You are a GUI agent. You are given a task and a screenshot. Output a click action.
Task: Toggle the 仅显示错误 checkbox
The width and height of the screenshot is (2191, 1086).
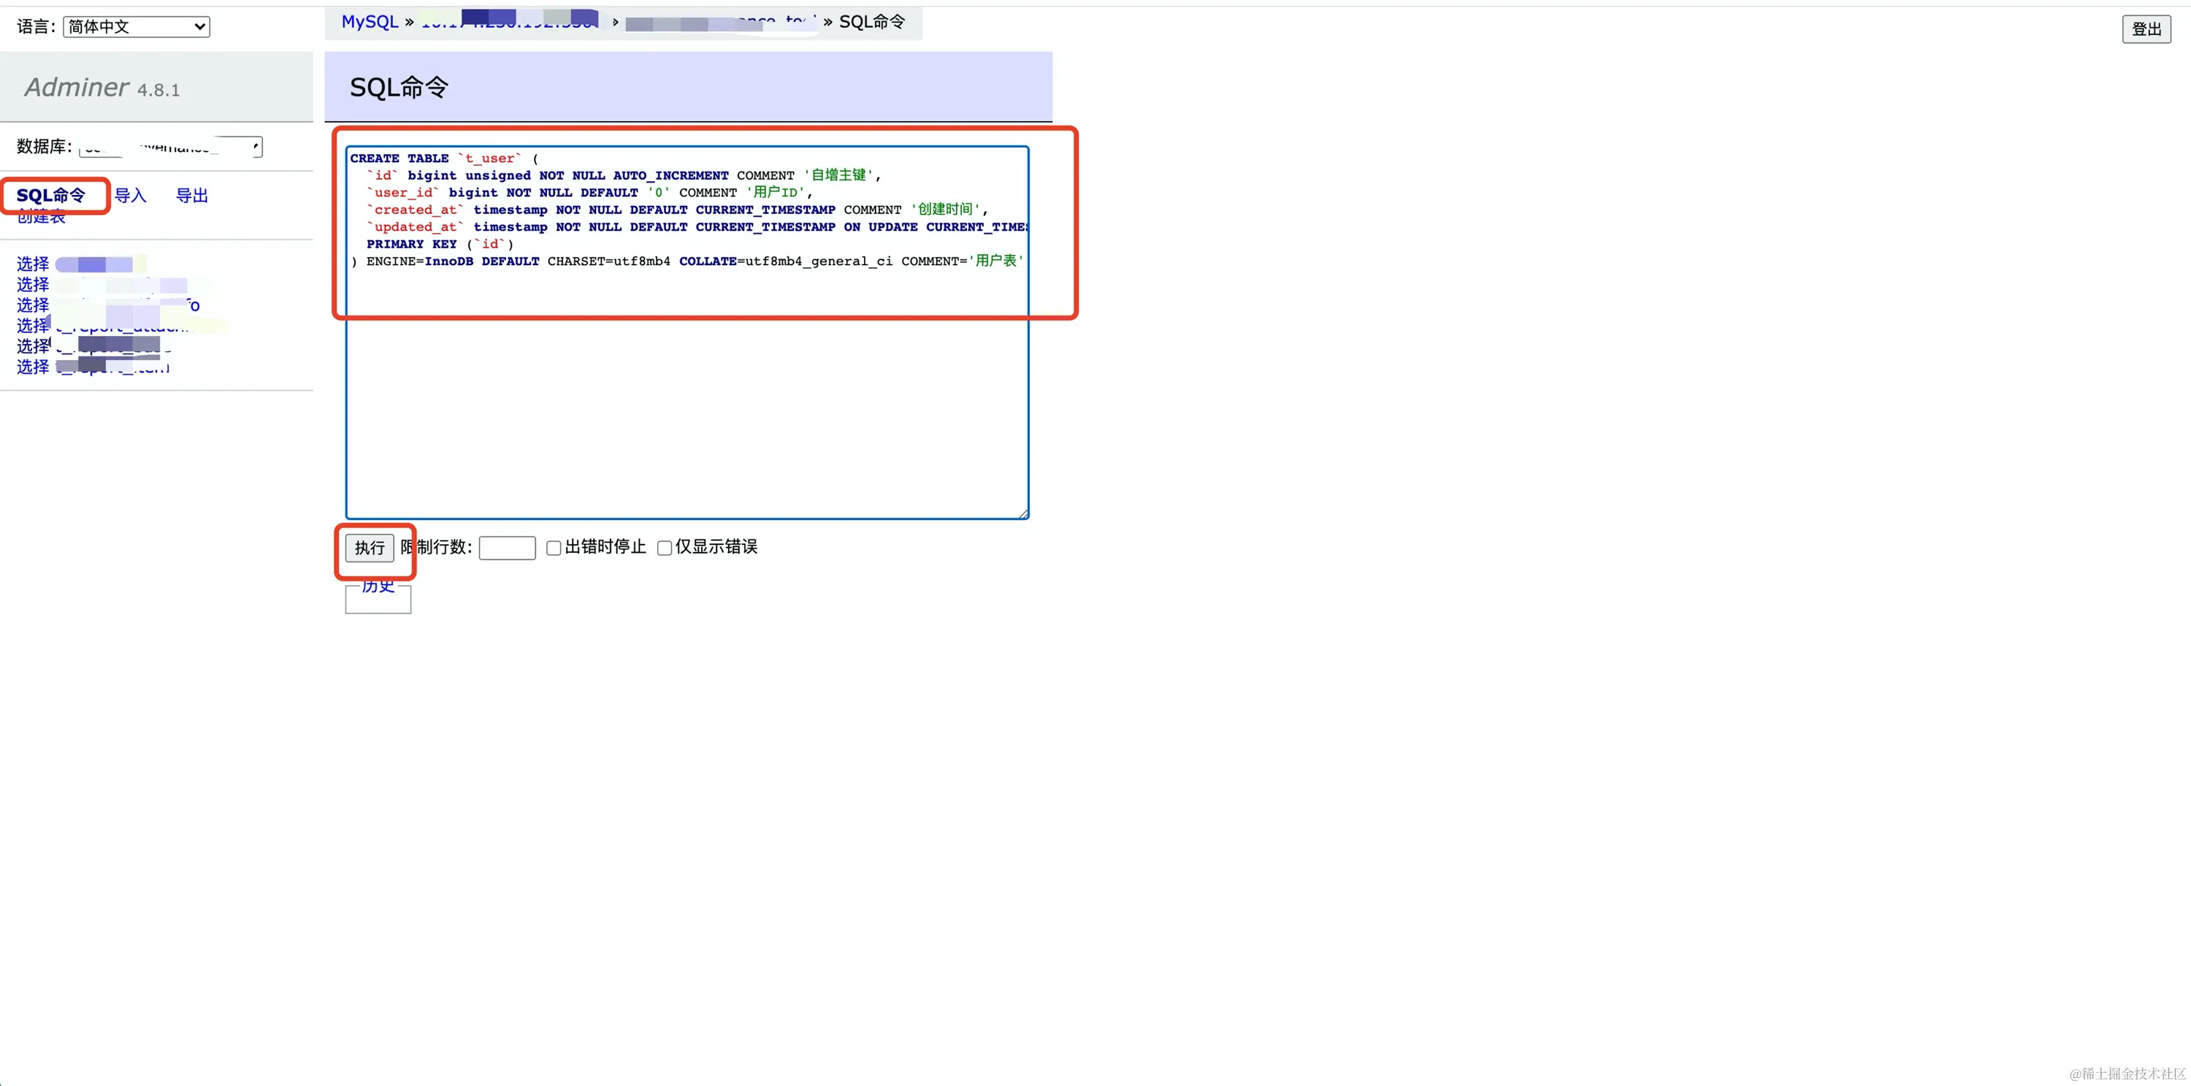(x=665, y=548)
